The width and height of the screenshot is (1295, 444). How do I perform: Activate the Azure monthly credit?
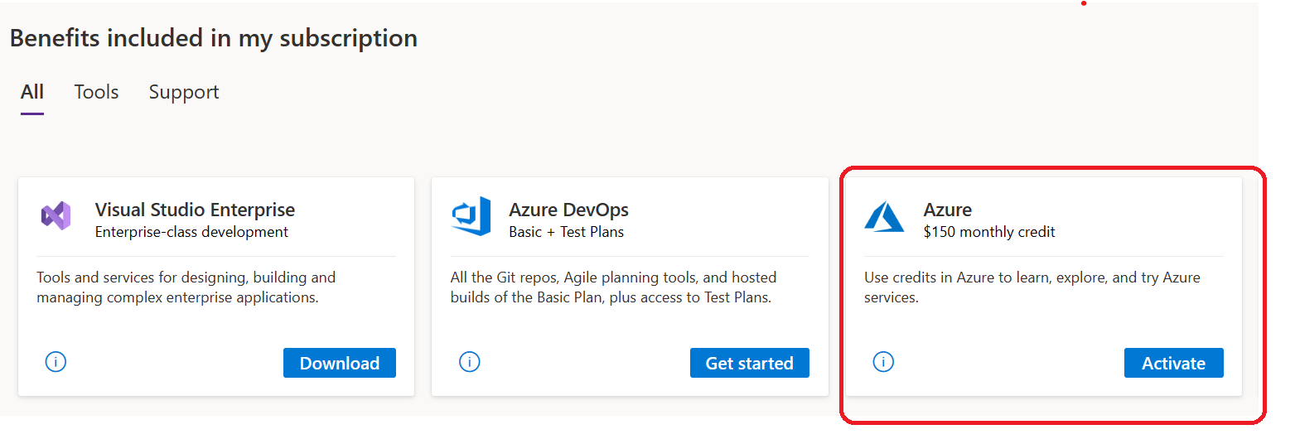point(1173,363)
